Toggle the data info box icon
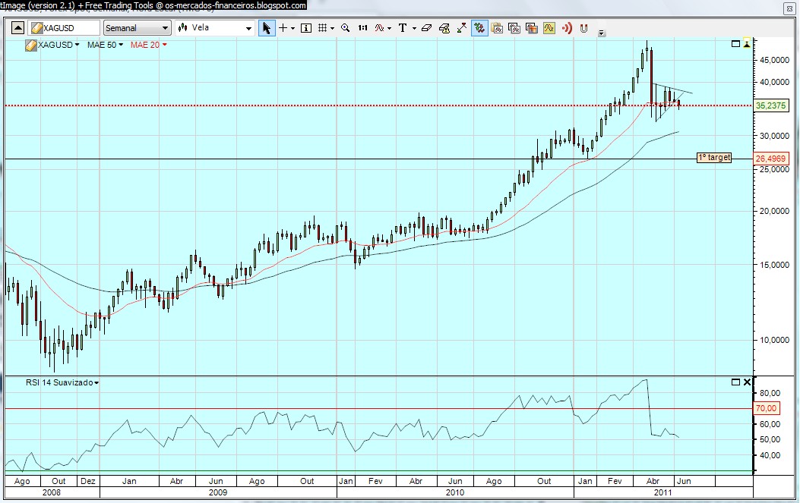 click(306, 28)
